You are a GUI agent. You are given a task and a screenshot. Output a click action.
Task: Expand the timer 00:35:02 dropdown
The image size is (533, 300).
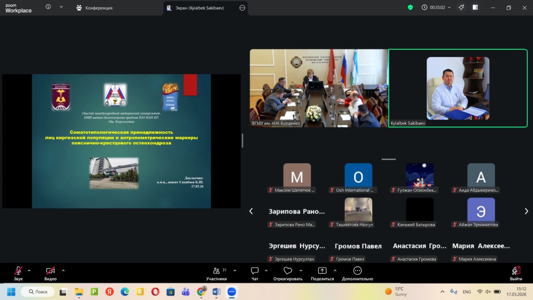449,7
